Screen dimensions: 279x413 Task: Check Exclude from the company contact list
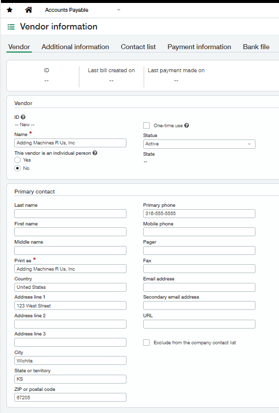147,342
